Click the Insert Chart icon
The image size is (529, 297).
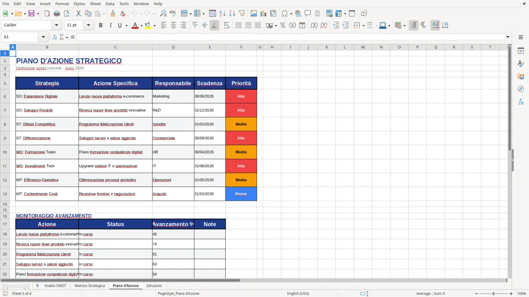click(264, 13)
